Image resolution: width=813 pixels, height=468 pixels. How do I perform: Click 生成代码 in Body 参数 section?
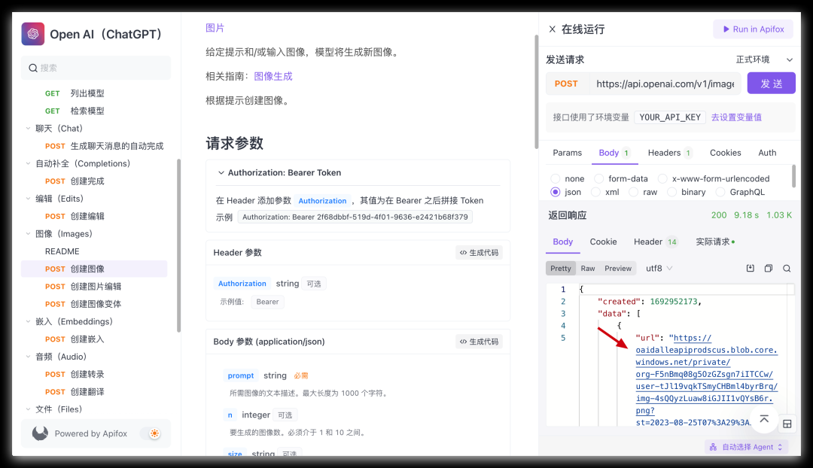(x=479, y=342)
